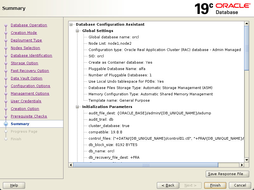Select the Memory Configuration Type row
254x190 pixels.
pyautogui.click(x=150, y=94)
